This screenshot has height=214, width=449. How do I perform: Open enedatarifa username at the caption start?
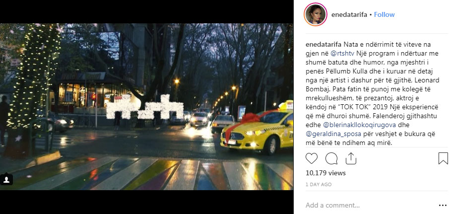pyautogui.click(x=323, y=45)
